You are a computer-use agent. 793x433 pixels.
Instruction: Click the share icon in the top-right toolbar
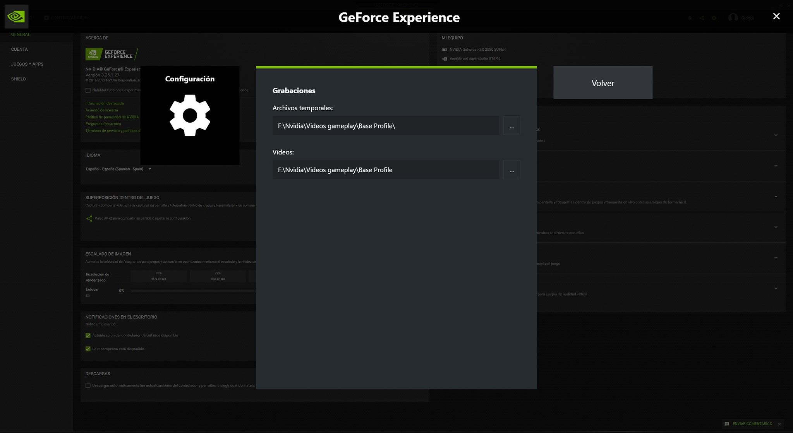702,18
